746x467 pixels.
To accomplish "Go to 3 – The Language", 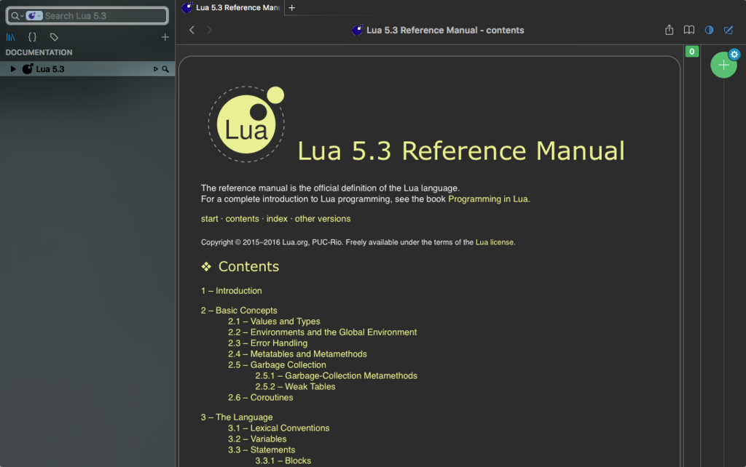I will (x=237, y=417).
